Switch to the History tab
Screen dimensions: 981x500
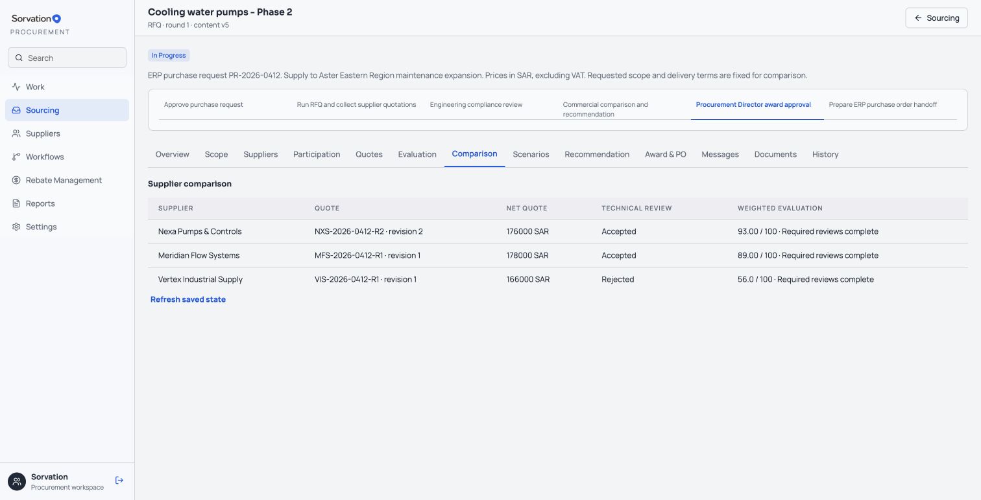[x=825, y=154]
